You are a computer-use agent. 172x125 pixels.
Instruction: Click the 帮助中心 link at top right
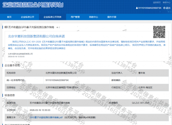167,2
